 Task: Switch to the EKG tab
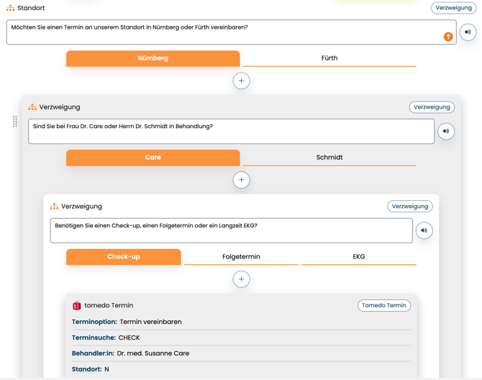coord(358,257)
